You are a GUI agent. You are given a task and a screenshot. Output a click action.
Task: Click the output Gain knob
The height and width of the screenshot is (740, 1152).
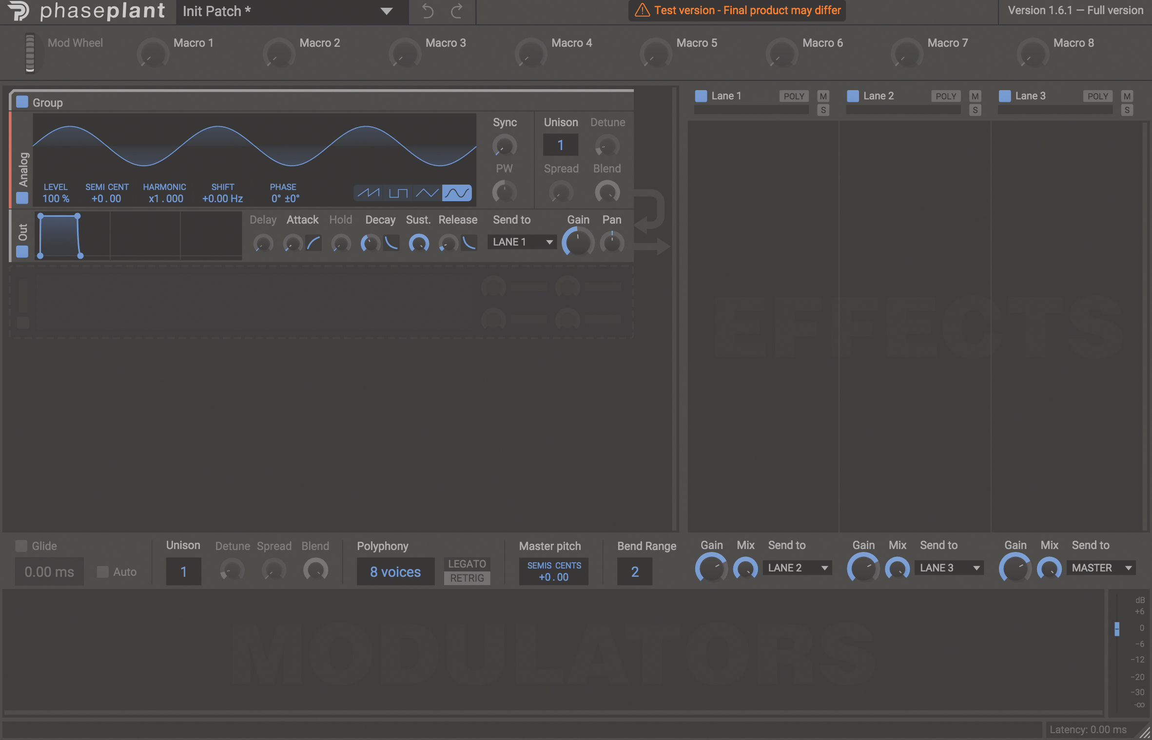578,243
